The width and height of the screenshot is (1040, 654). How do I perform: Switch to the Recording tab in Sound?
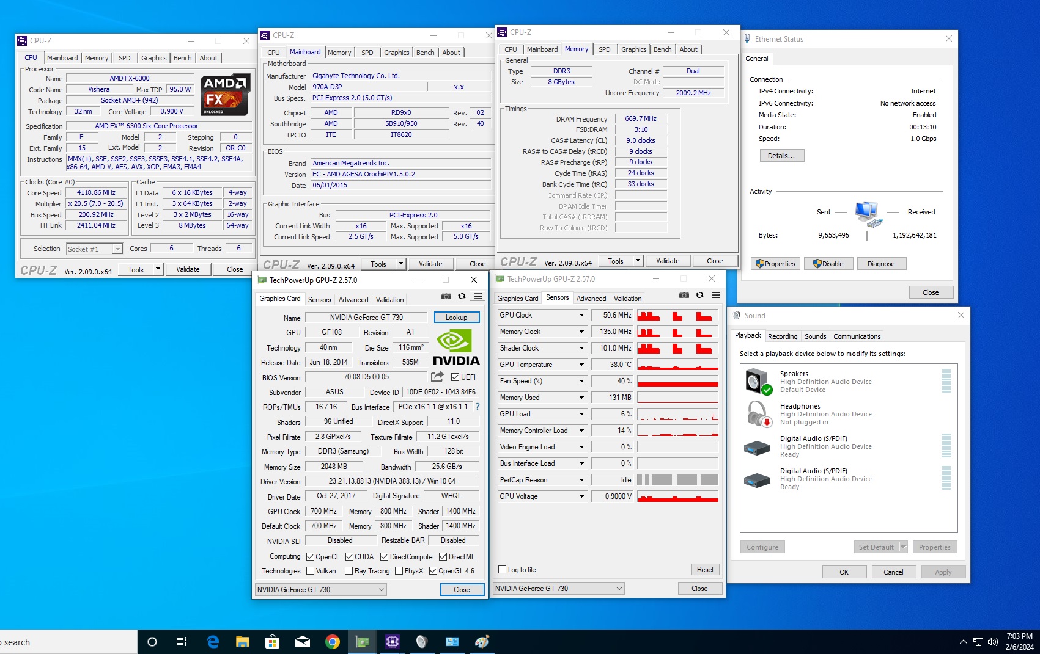click(x=782, y=336)
